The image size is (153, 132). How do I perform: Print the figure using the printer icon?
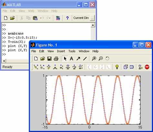click(x=56, y=59)
